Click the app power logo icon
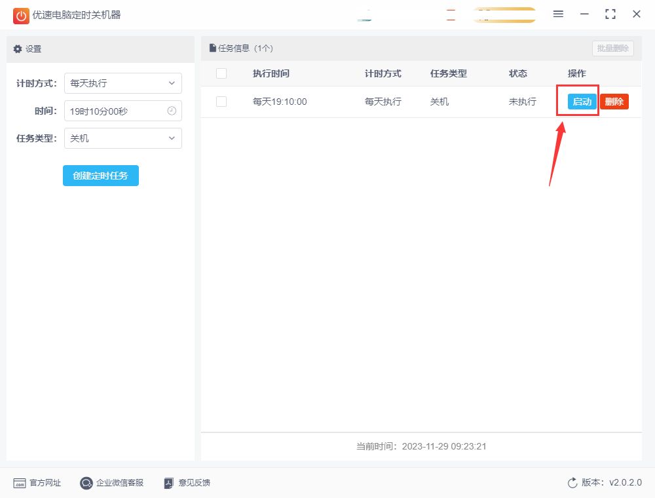Screen dimensions: 655x498 (21, 16)
